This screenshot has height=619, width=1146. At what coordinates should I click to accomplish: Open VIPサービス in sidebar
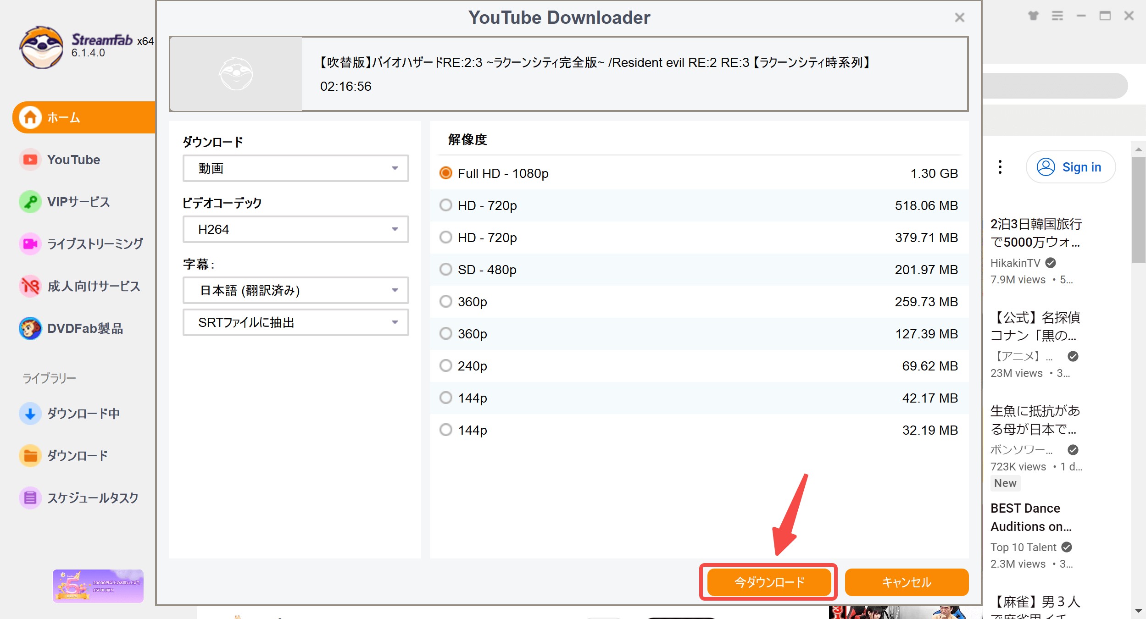tap(78, 202)
